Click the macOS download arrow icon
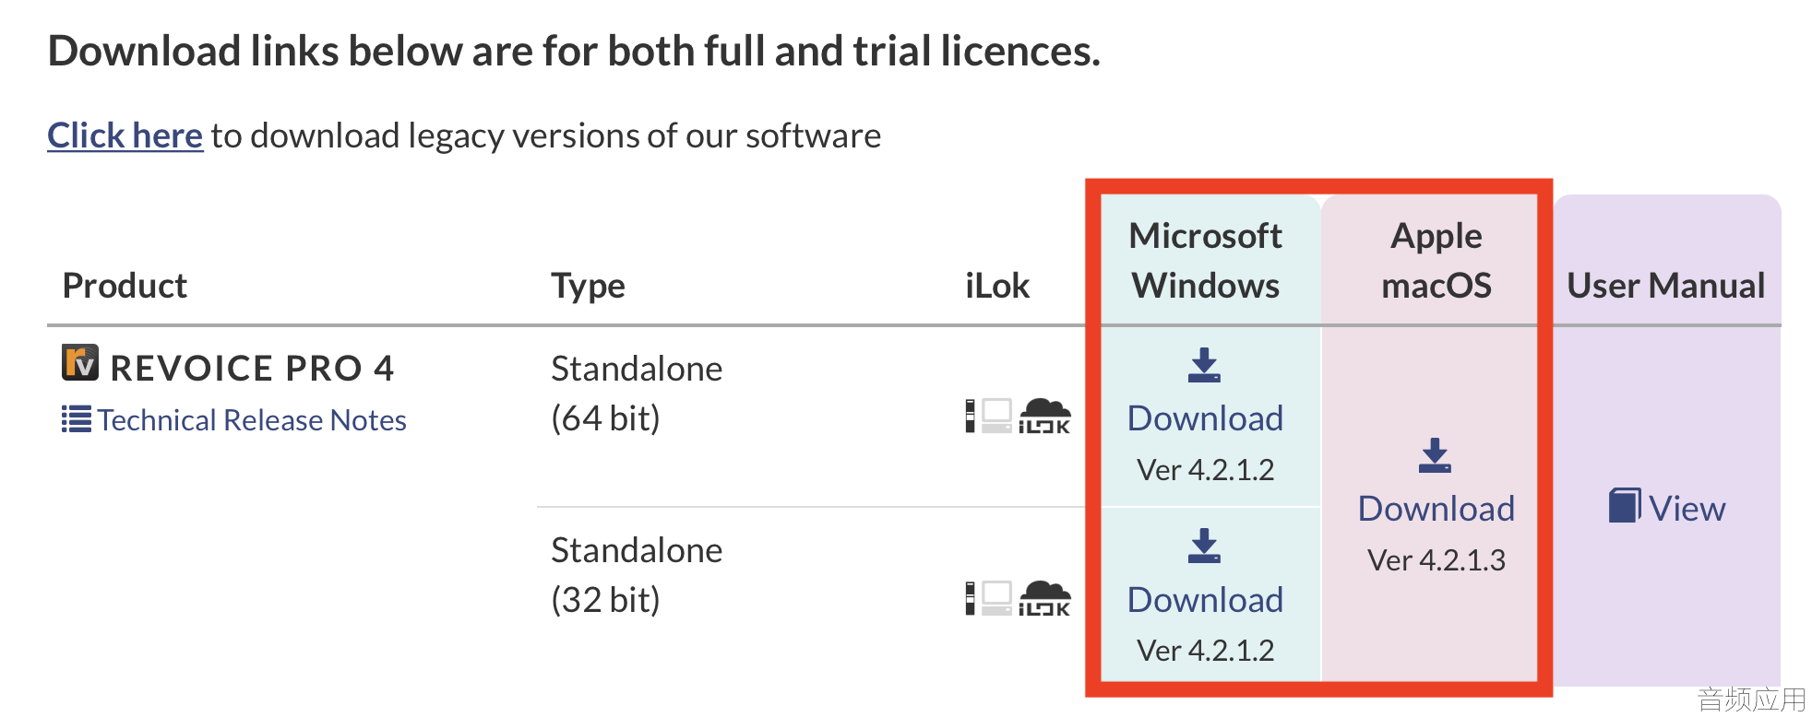Image resolution: width=1812 pixels, height=717 pixels. coord(1435,455)
